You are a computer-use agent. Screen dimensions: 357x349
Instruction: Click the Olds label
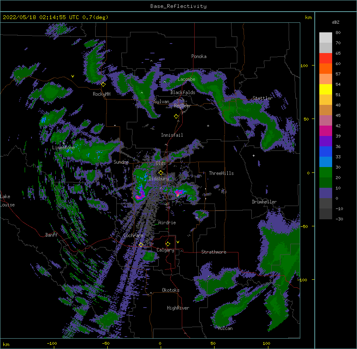(161, 163)
